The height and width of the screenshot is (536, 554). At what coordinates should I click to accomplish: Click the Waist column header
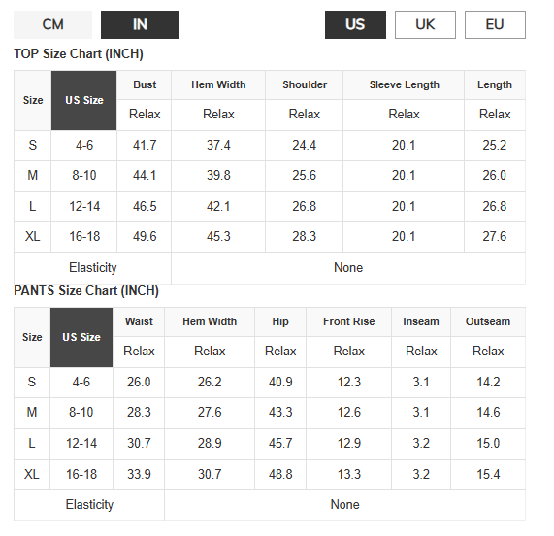tap(139, 321)
